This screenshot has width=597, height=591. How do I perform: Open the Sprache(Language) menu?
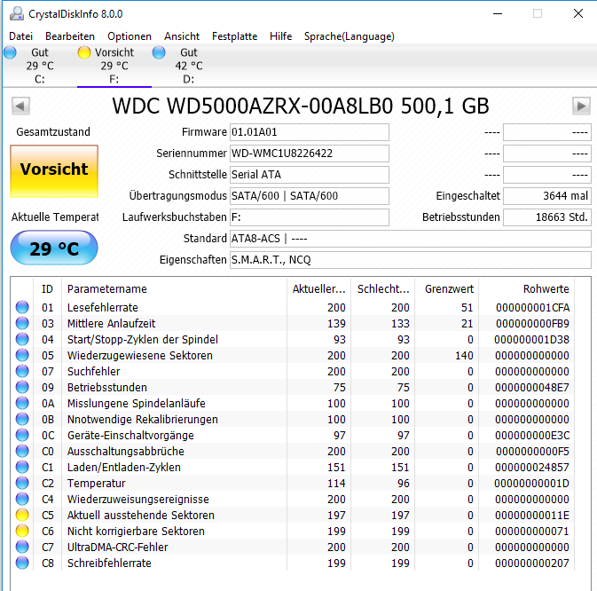(350, 36)
